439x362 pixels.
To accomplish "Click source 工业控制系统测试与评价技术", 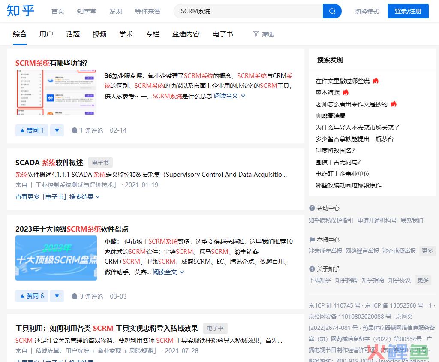I will [75, 185].
